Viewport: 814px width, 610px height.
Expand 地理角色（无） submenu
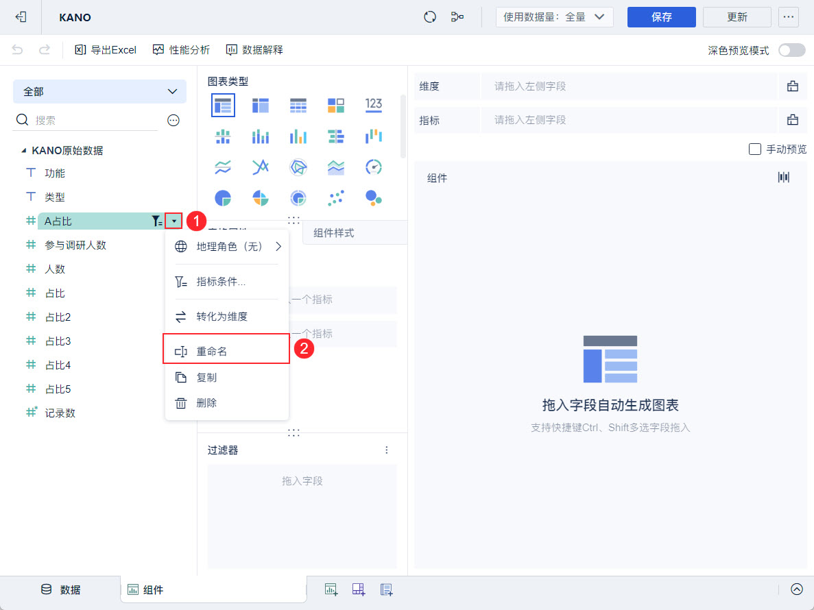227,246
